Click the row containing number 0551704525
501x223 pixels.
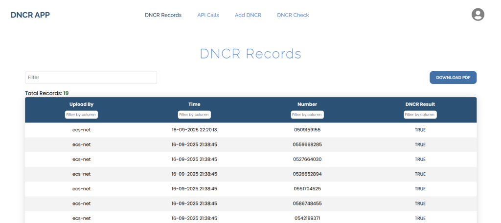pyautogui.click(x=307, y=189)
